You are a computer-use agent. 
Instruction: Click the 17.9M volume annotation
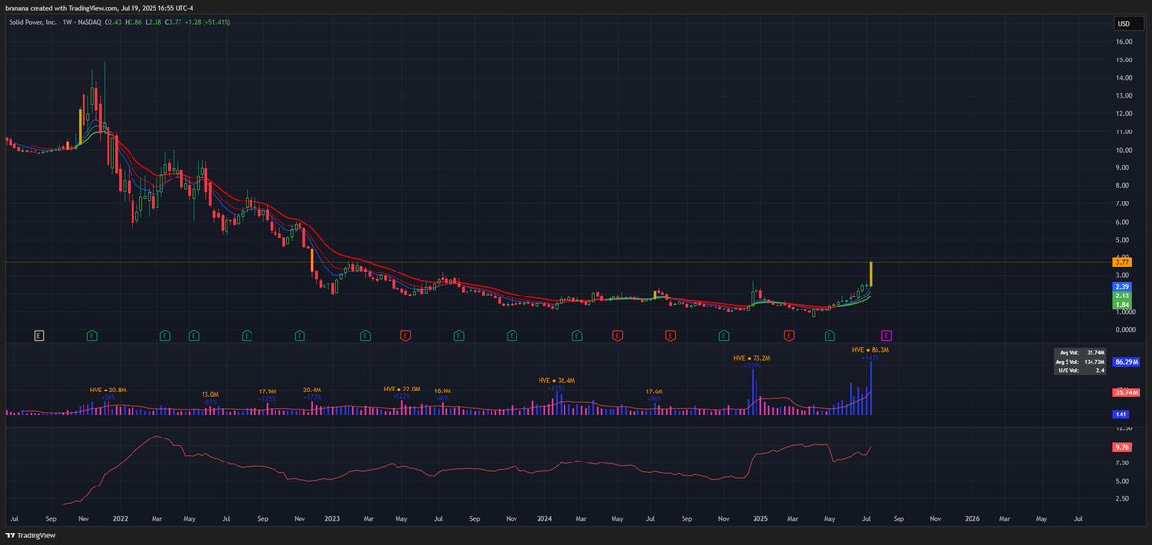tap(267, 391)
